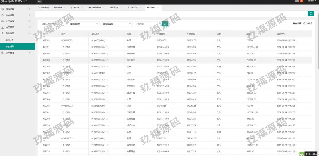Click the 会员管理 user icon in sidebar
The height and width of the screenshot is (156, 319).
tap(3, 27)
